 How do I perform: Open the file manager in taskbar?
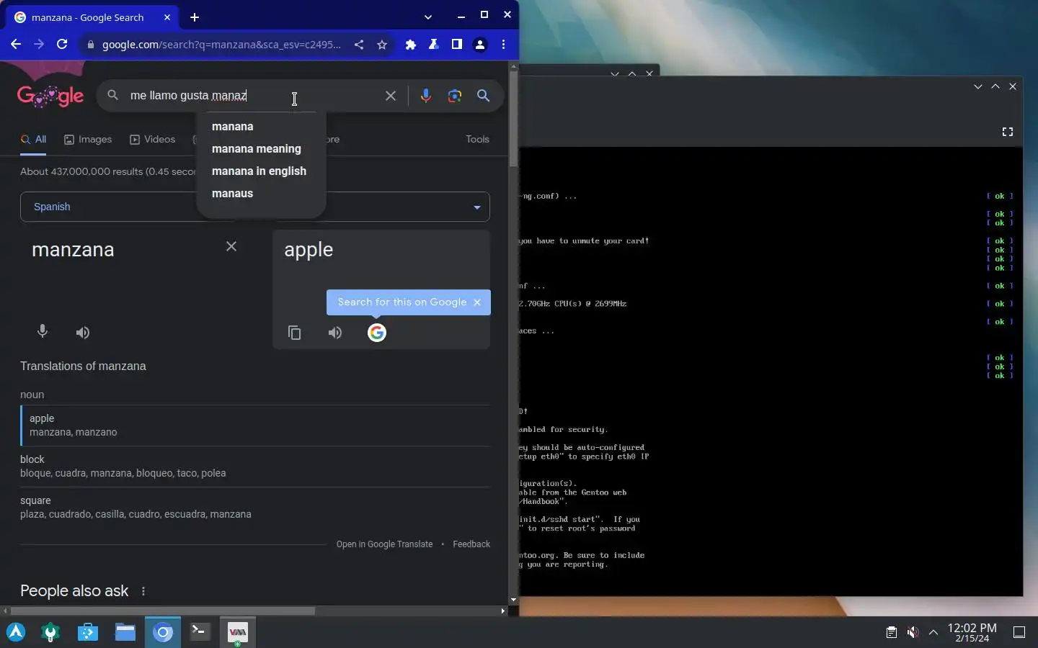(125, 632)
